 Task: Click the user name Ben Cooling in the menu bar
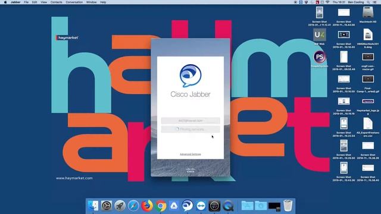356,2
